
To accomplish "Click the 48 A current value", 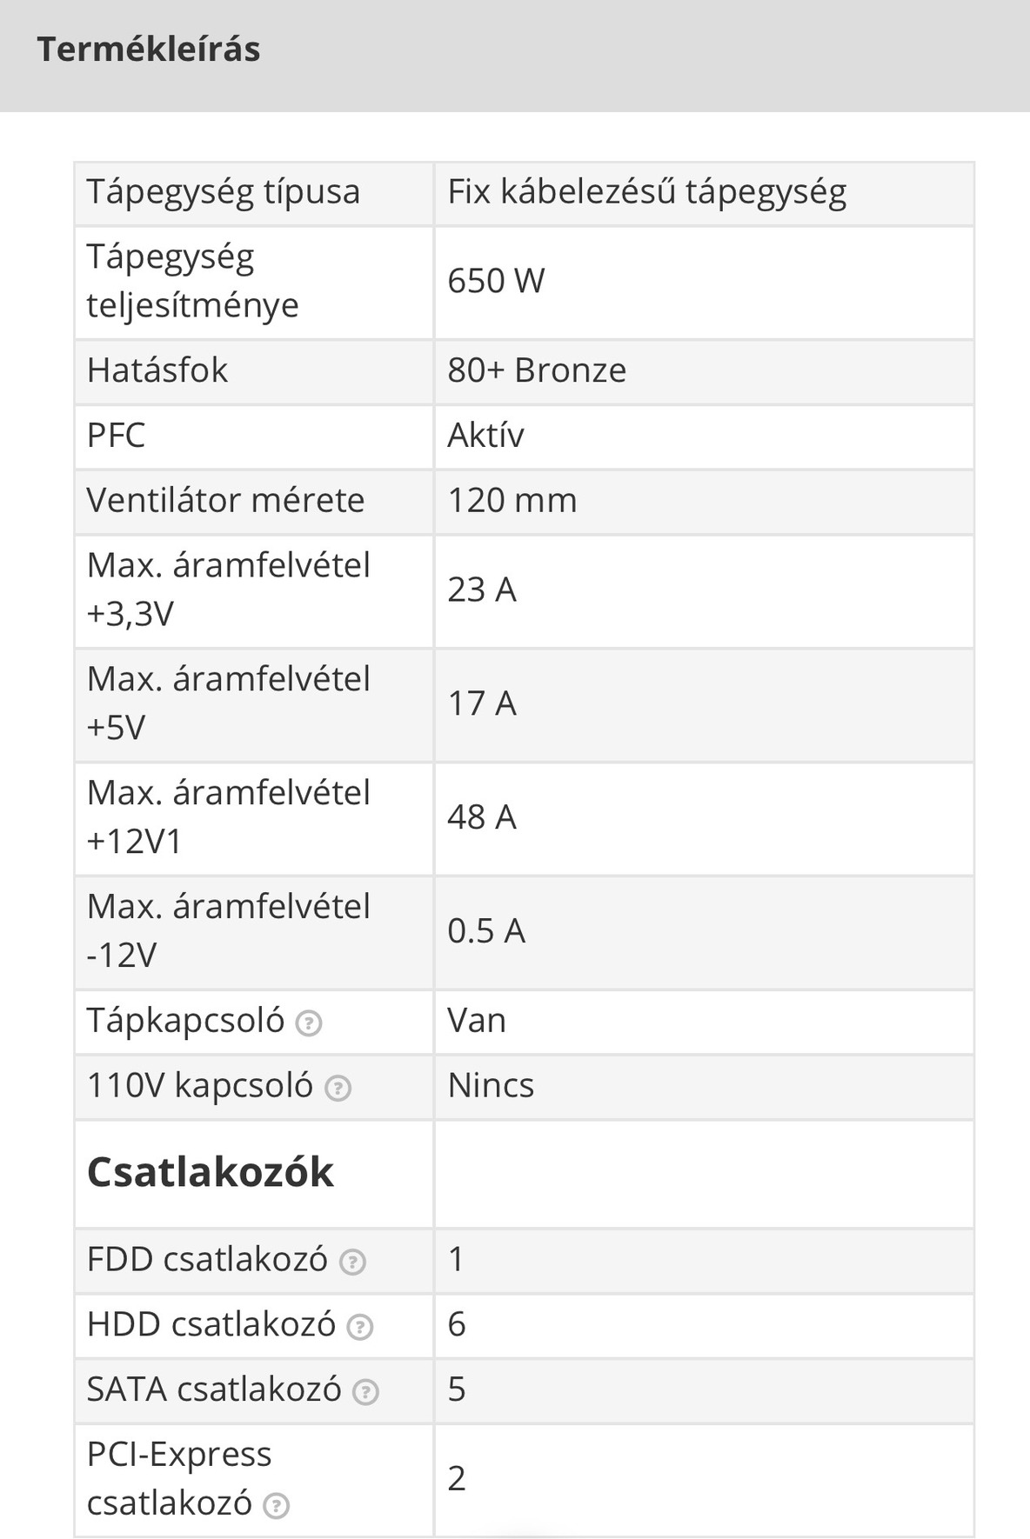I will point(482,817).
